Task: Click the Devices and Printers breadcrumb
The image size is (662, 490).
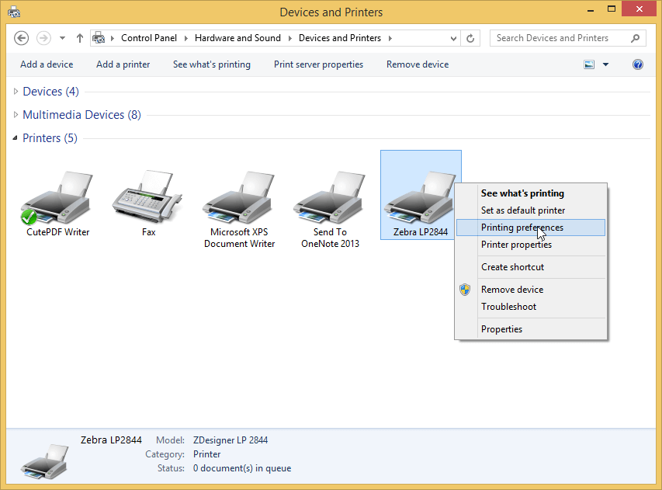Action: click(x=339, y=38)
